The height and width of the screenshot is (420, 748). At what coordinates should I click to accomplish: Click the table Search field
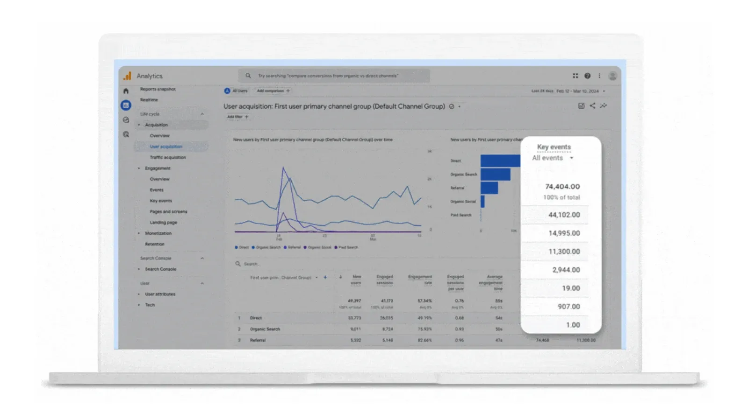[x=252, y=264]
